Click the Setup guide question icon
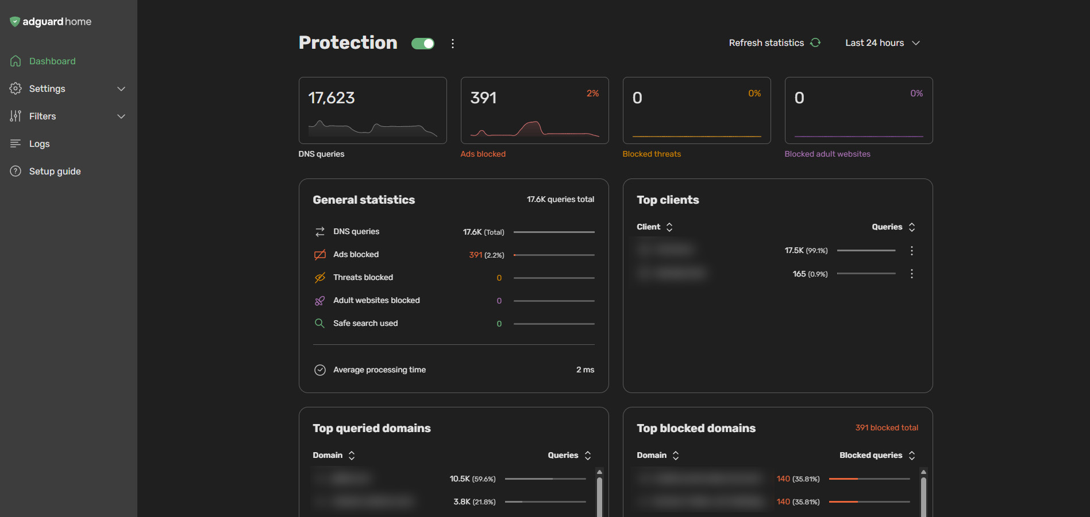The width and height of the screenshot is (1090, 517). tap(16, 171)
